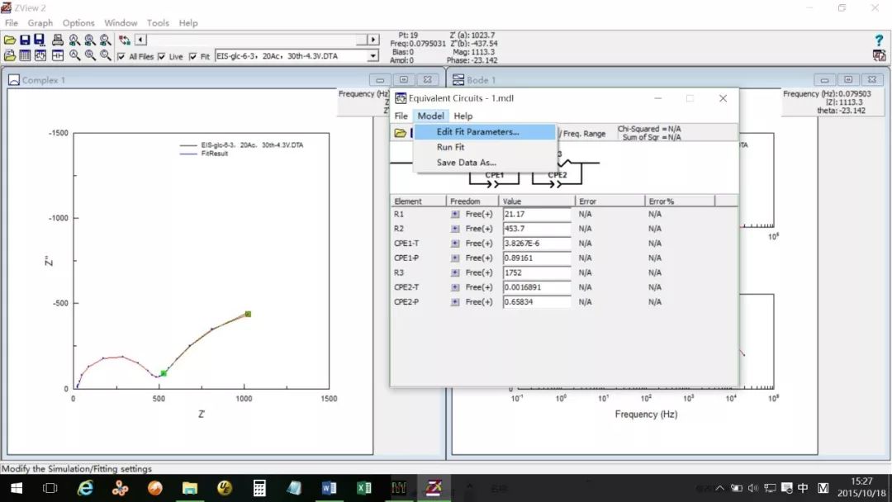
Task: Click the blue question mark help icon
Action: tap(879, 40)
